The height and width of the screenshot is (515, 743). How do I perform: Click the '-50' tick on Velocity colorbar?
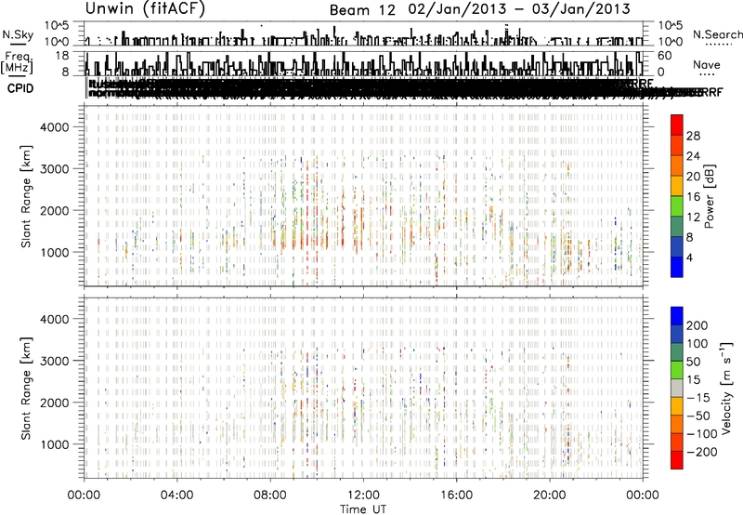click(x=698, y=416)
